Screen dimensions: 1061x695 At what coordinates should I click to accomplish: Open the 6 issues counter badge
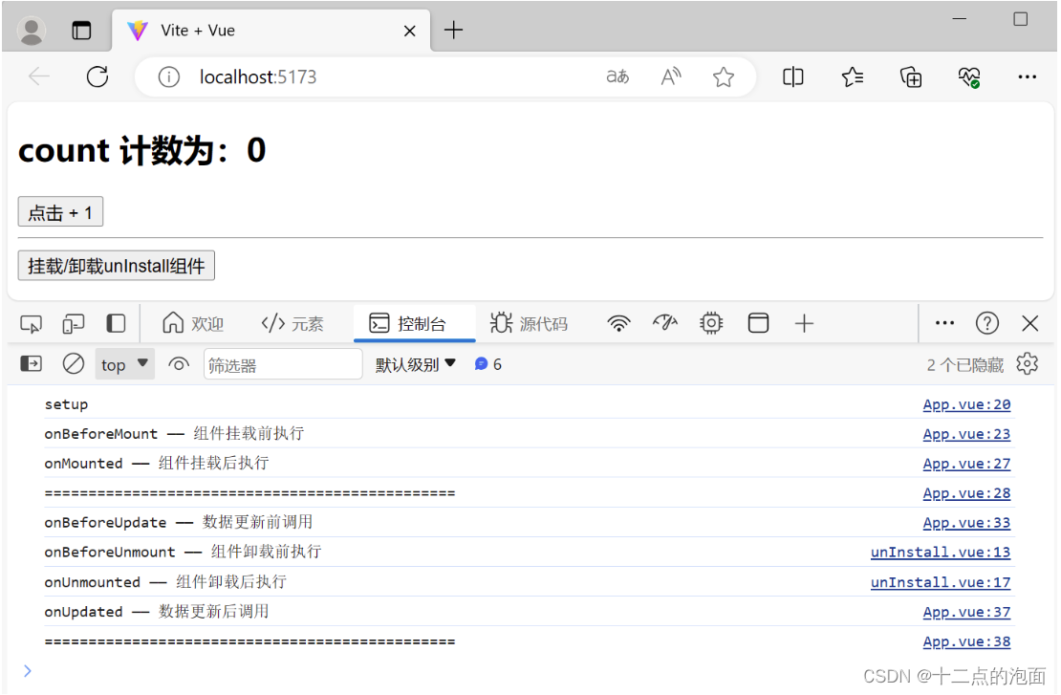tap(487, 363)
